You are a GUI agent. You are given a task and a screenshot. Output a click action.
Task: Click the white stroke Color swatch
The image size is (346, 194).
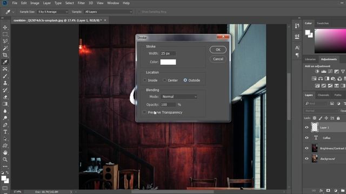pyautogui.click(x=168, y=62)
